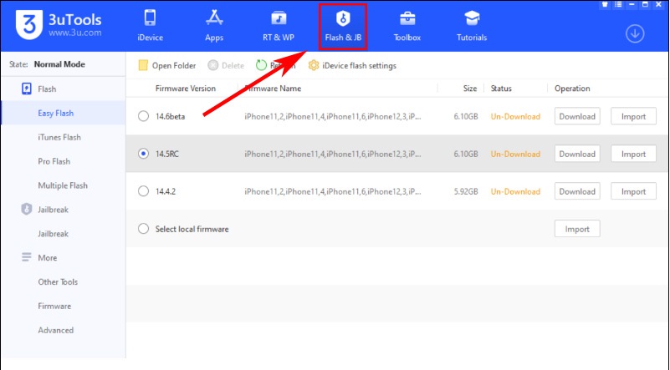Image resolution: width=670 pixels, height=370 pixels.
Task: Click the Open Folder toolbar icon
Action: point(143,65)
